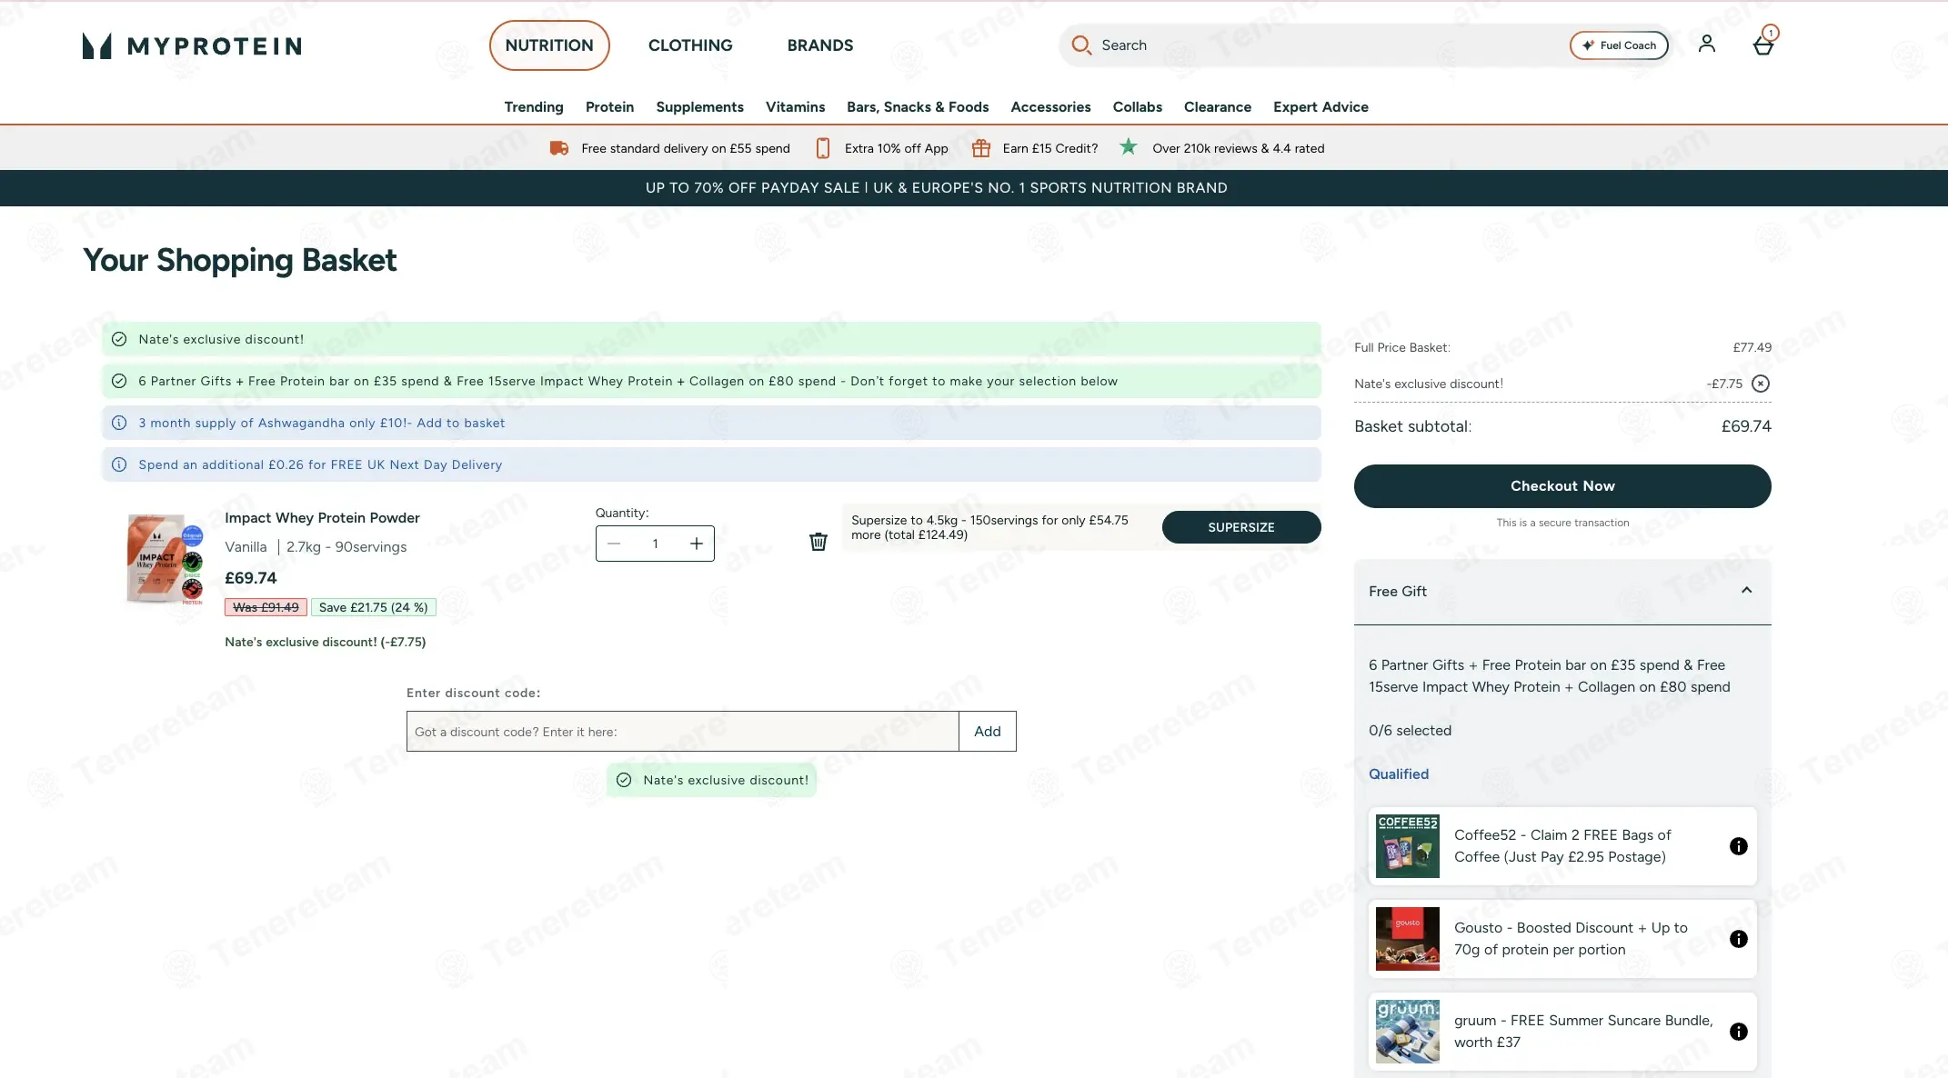Image resolution: width=1948 pixels, height=1078 pixels.
Task: Click Impact Whey Protein Powder product name
Action: pos(322,518)
